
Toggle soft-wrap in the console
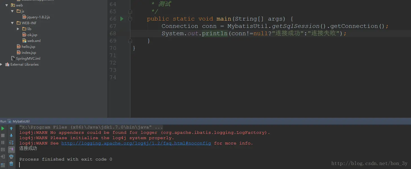coord(11,143)
